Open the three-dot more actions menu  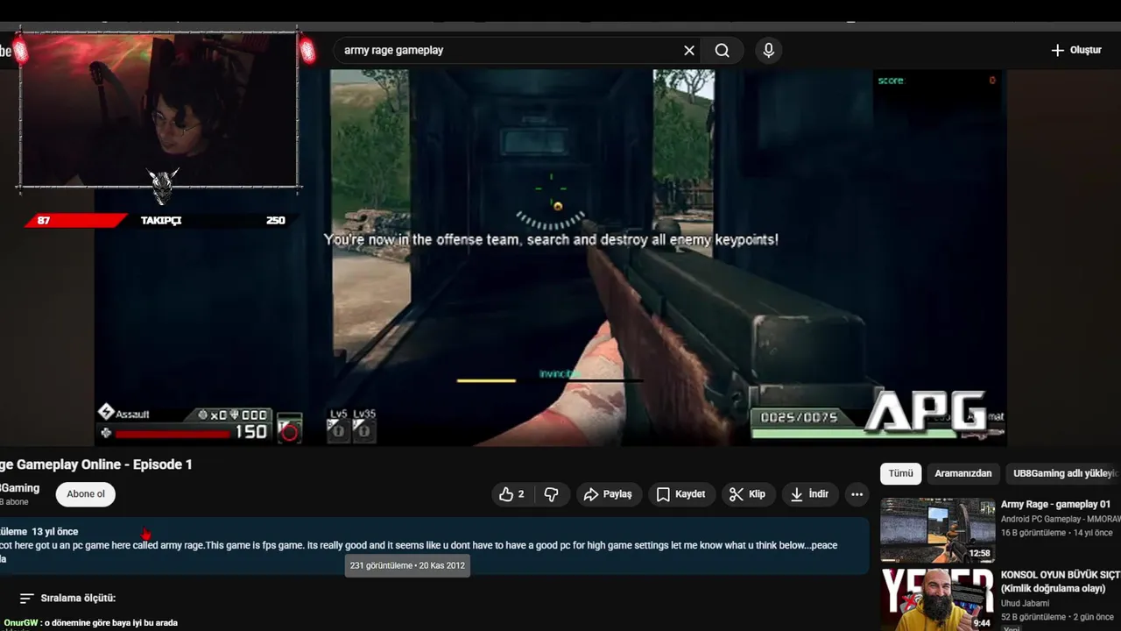857,494
